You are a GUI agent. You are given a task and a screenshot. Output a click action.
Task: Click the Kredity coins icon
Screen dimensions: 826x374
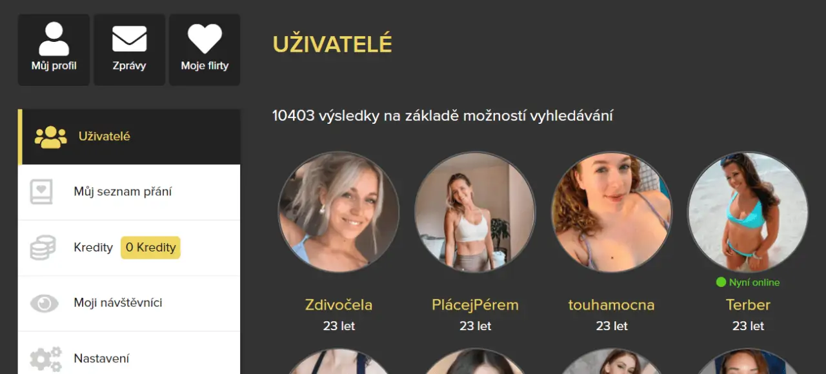pyautogui.click(x=43, y=248)
